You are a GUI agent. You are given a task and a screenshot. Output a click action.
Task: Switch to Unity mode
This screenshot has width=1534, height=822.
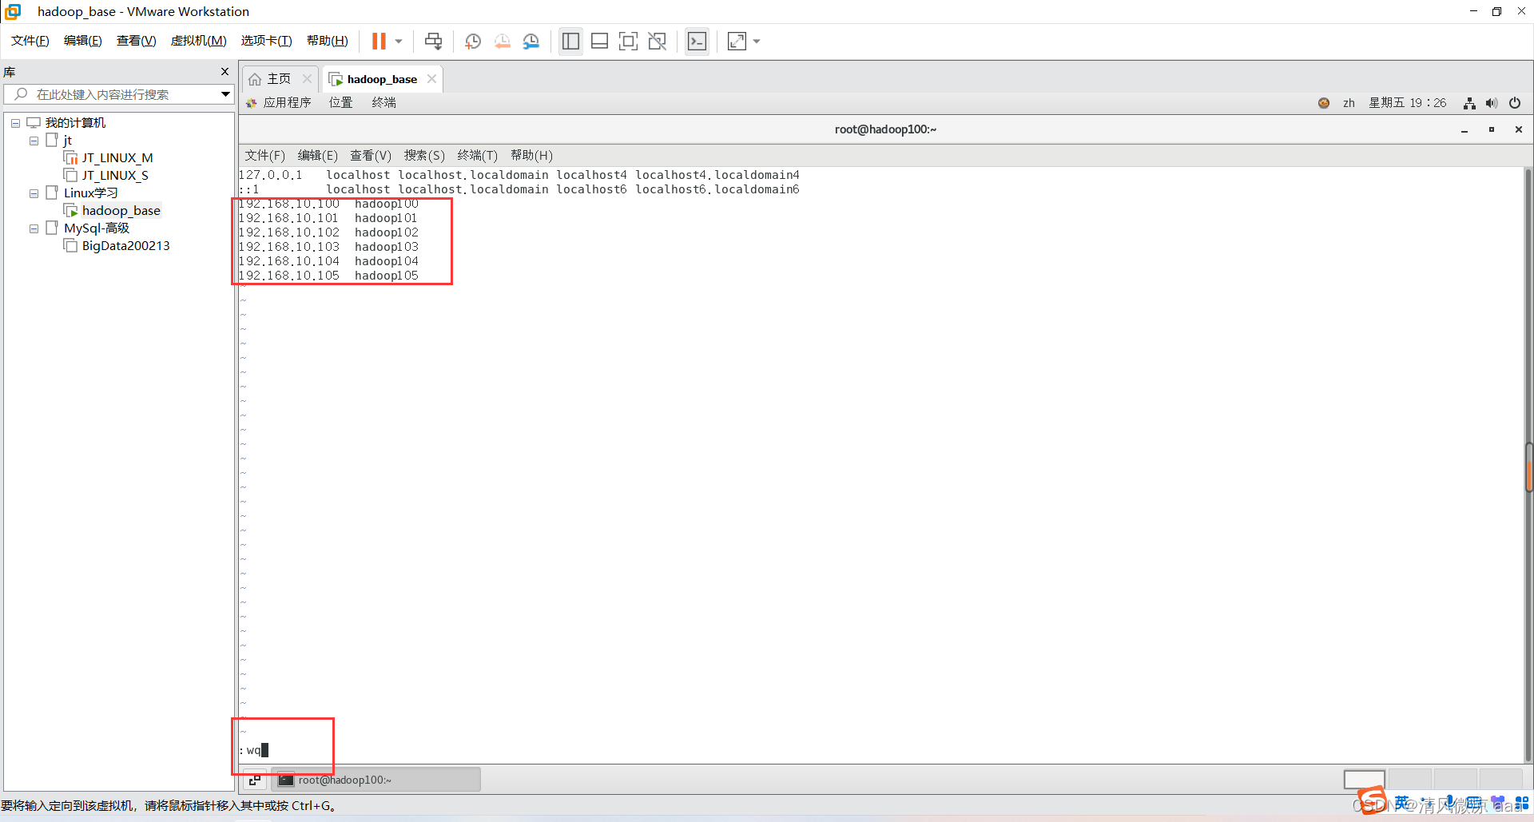click(657, 41)
